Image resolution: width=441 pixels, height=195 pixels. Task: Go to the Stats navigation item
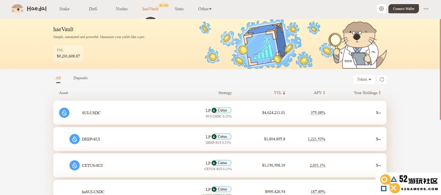179,9
